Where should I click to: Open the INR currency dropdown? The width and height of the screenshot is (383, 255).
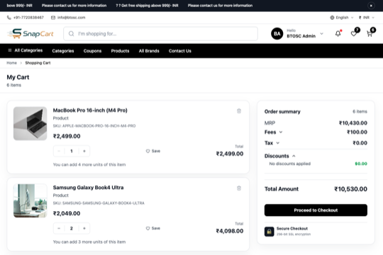(367, 18)
